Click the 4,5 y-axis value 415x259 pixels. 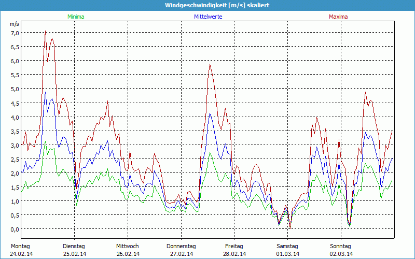click(x=15, y=103)
